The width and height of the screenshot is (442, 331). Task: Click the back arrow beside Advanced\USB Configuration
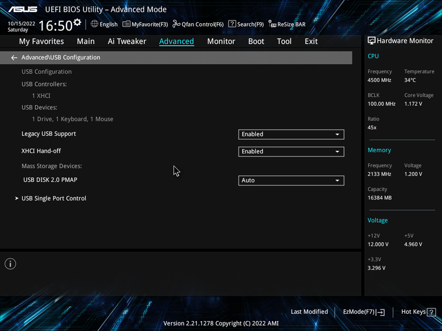[x=14, y=57]
